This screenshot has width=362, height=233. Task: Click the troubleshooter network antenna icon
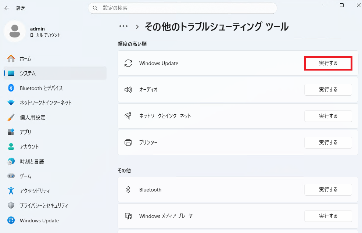point(128,116)
